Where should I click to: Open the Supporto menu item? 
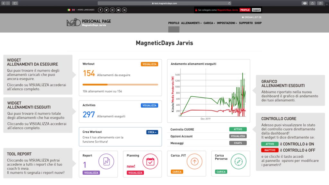click(246, 23)
